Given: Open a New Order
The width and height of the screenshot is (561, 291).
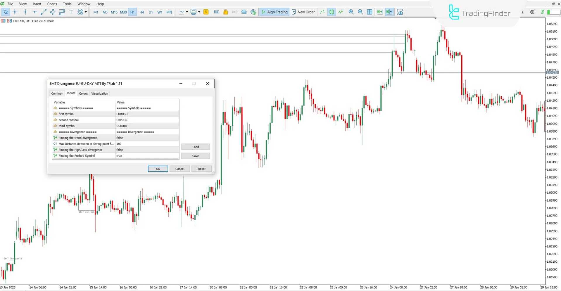Looking at the screenshot, I should click(x=303, y=12).
